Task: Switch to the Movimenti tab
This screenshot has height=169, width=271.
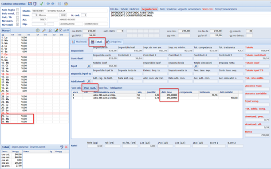Action: 79,42
